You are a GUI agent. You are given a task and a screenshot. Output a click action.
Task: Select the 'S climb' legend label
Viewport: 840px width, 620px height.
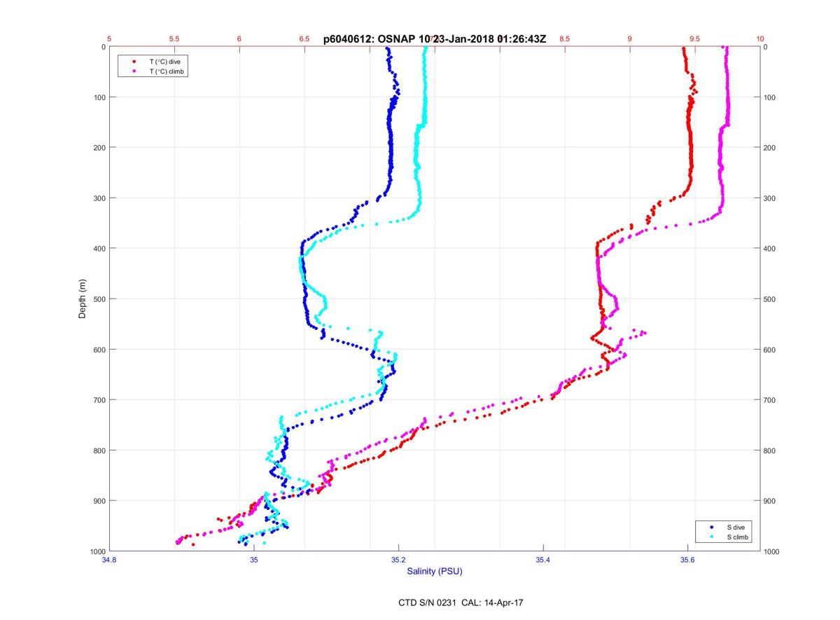click(738, 537)
